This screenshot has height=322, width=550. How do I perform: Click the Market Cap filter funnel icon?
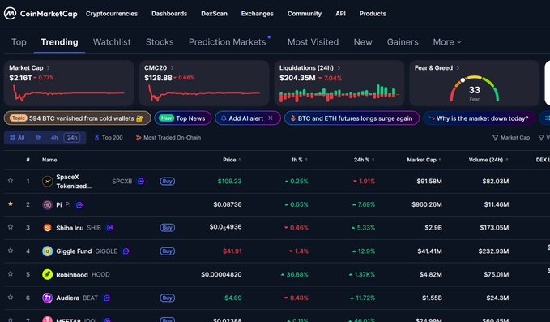(x=495, y=138)
